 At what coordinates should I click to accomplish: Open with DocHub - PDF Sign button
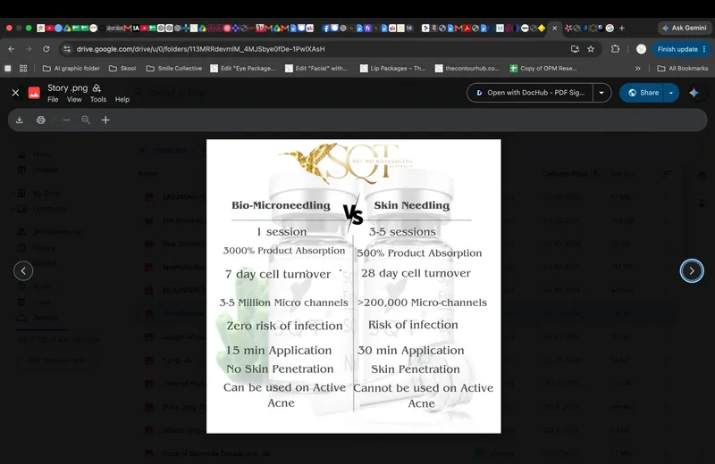(x=530, y=93)
